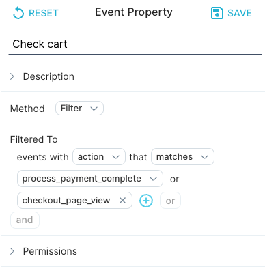Click the greyed 'or' button
The height and width of the screenshot is (273, 265).
[170, 201]
